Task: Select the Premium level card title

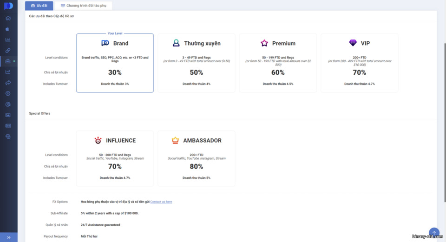Action: coord(283,43)
